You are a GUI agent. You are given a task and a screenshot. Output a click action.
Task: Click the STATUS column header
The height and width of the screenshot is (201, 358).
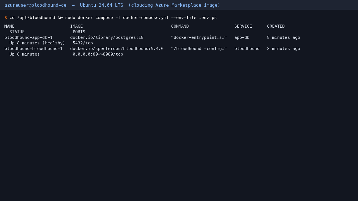pyautogui.click(x=17, y=32)
